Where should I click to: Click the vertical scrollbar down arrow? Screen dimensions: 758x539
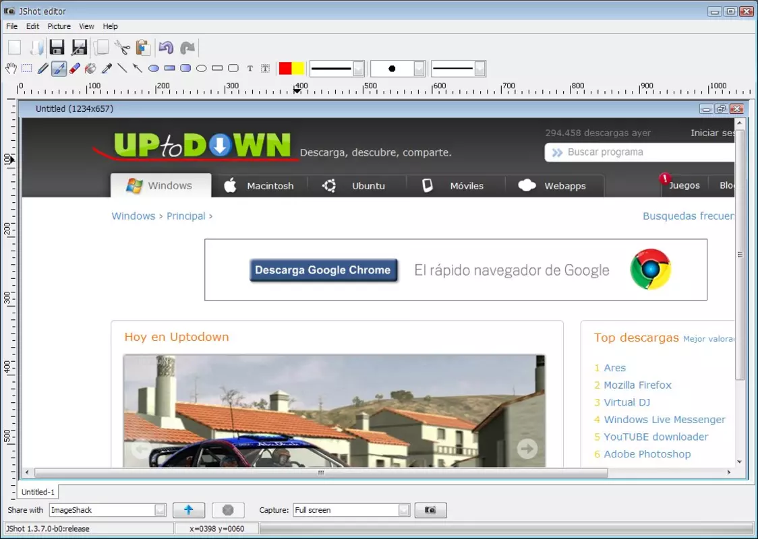740,462
